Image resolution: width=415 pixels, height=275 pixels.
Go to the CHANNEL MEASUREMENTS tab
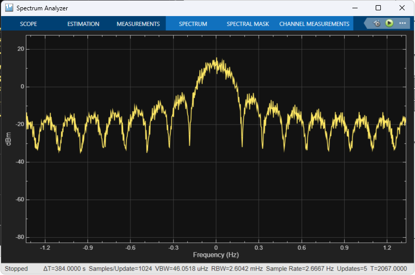coord(314,24)
